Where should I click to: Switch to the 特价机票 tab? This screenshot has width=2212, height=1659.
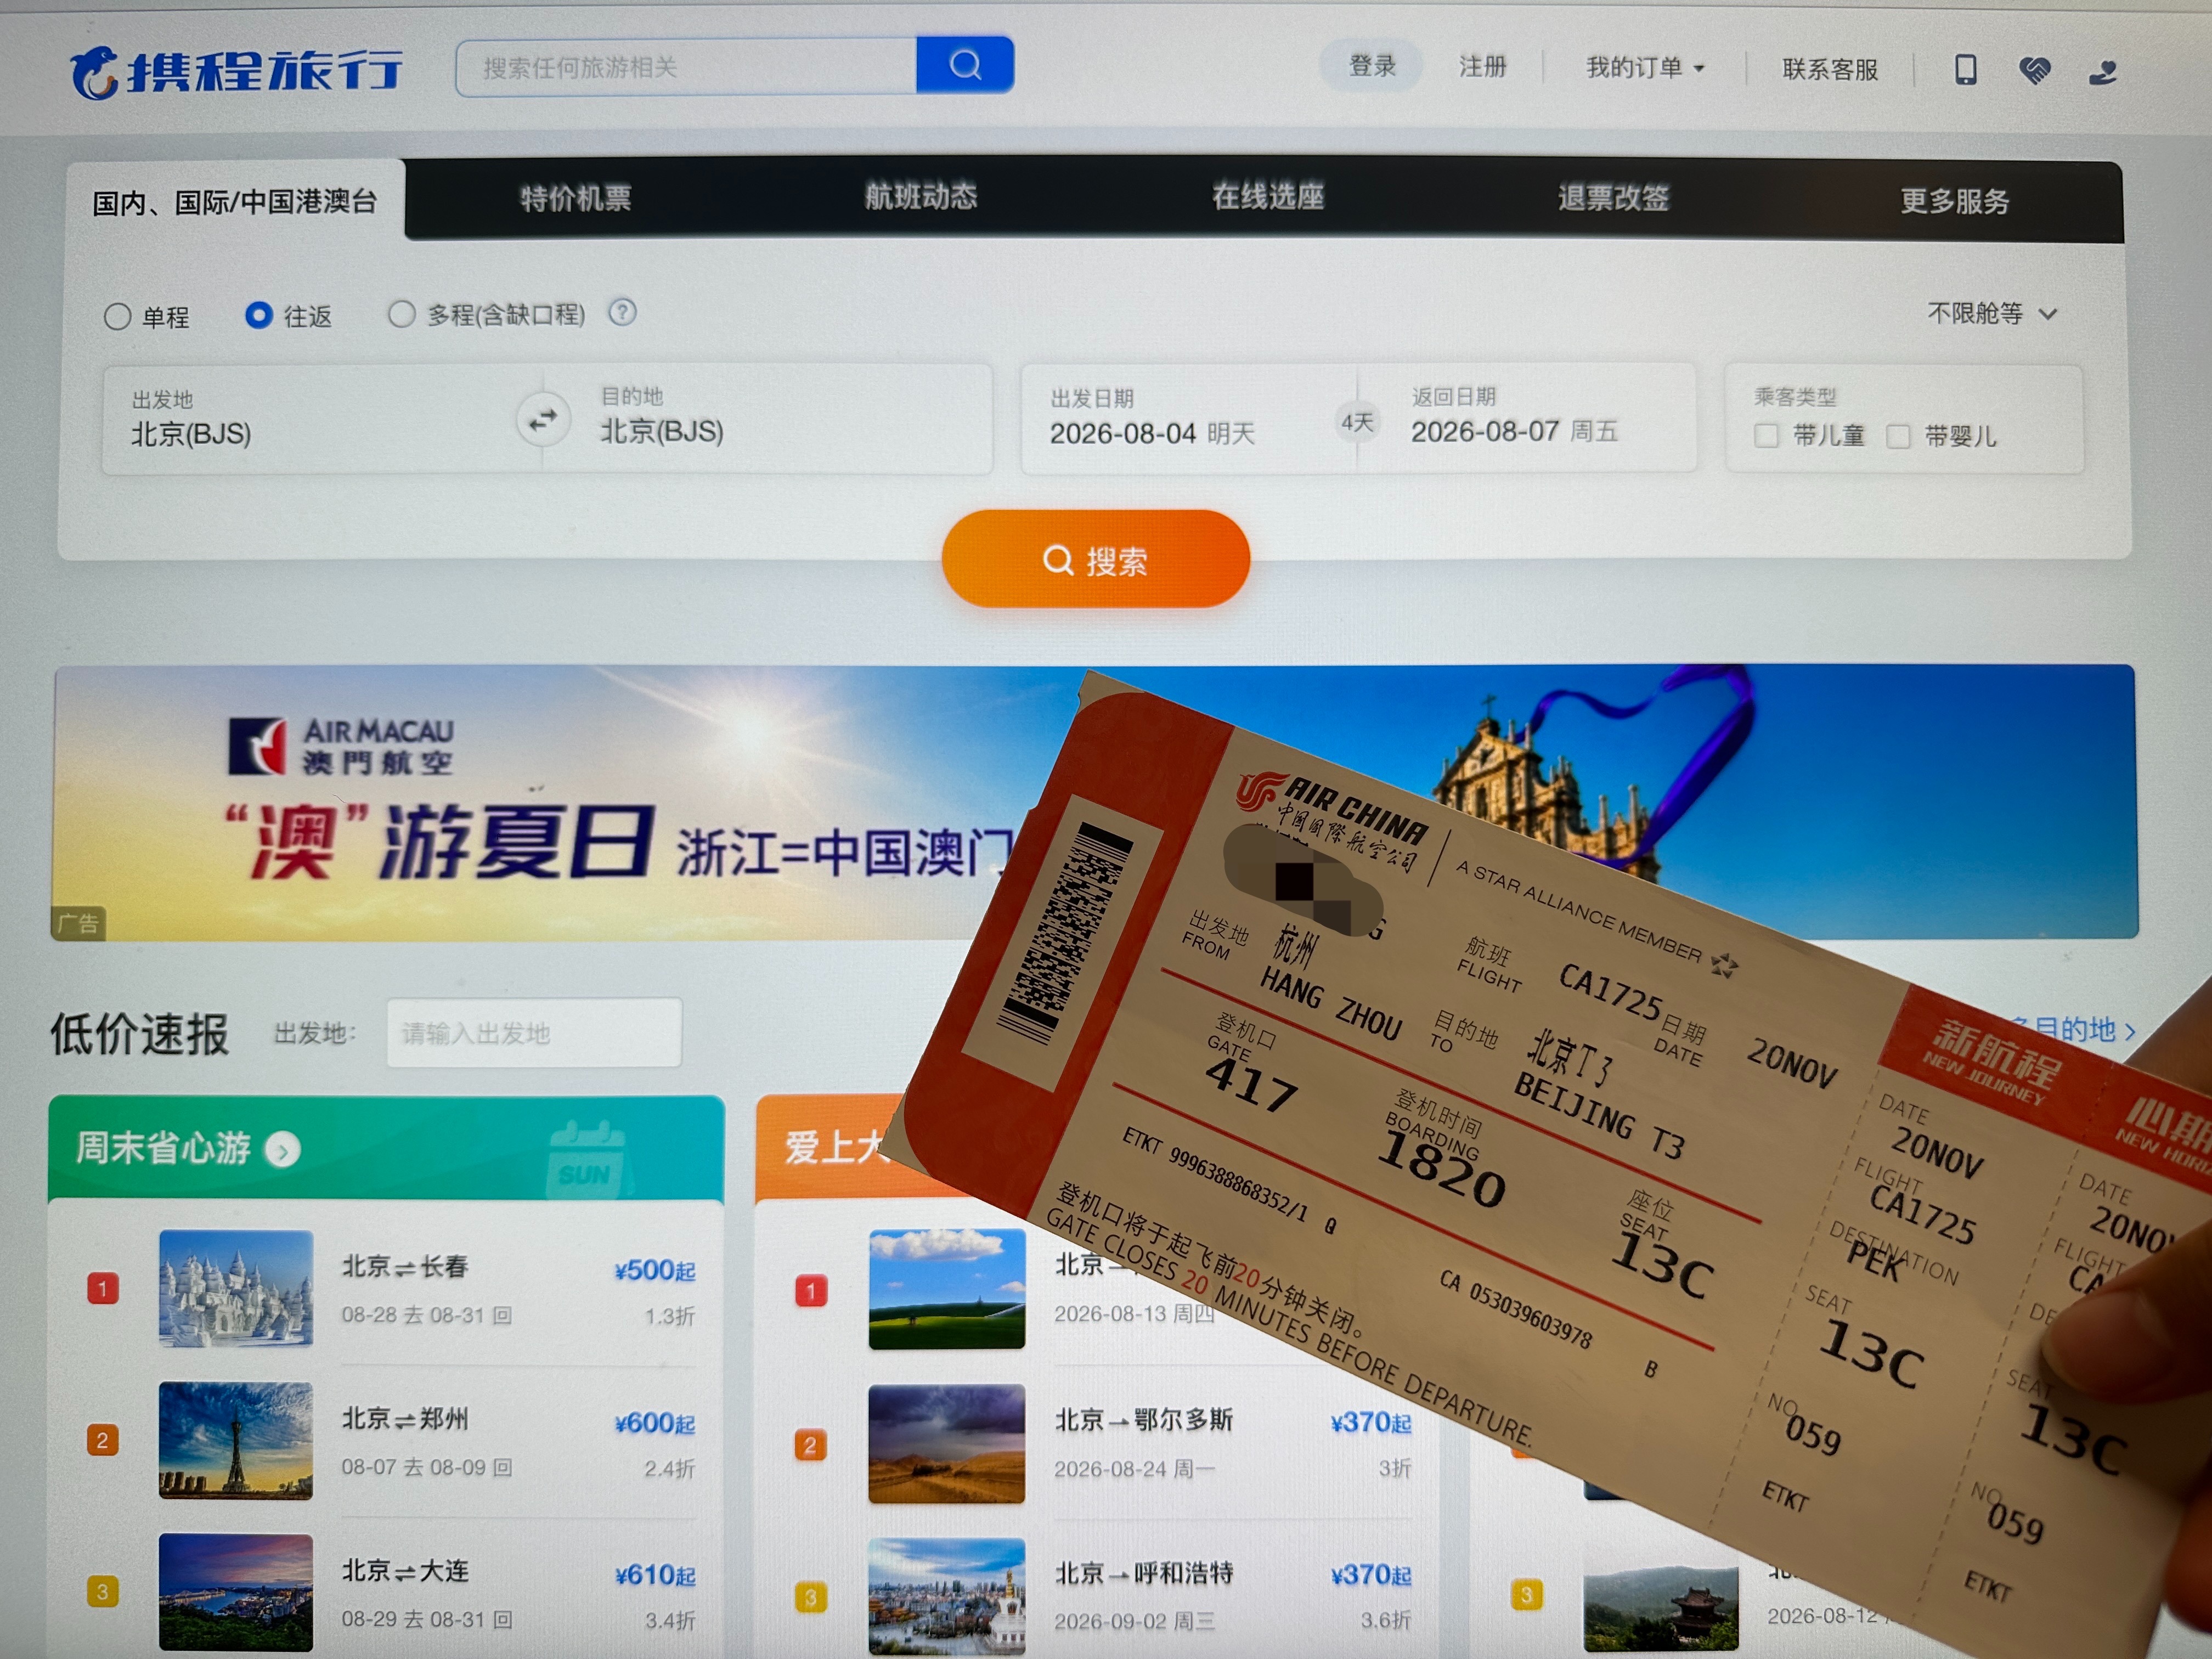point(576,199)
